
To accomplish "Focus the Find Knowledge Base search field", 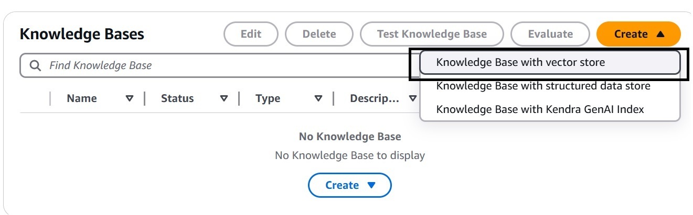I will (x=215, y=65).
